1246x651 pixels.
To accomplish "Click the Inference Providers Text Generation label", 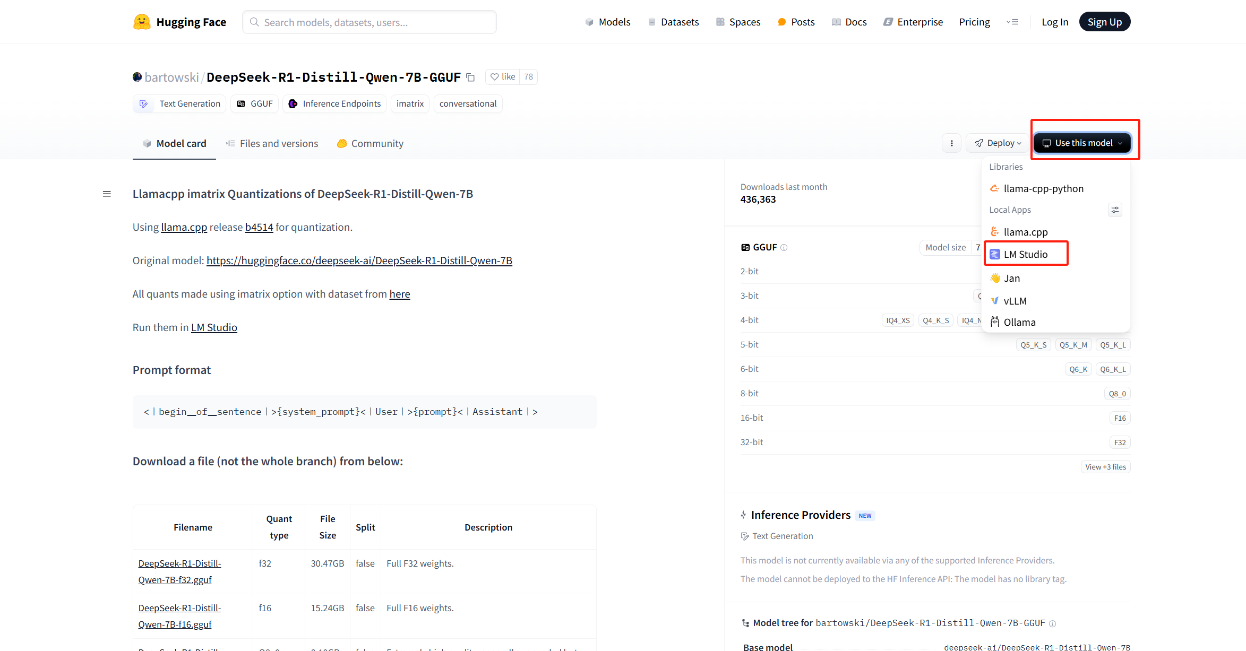I will pyautogui.click(x=777, y=536).
